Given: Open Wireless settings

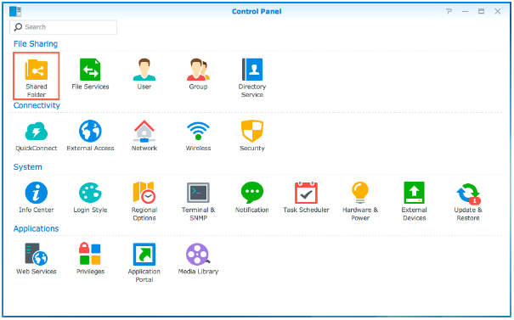Looking at the screenshot, I should [x=198, y=136].
